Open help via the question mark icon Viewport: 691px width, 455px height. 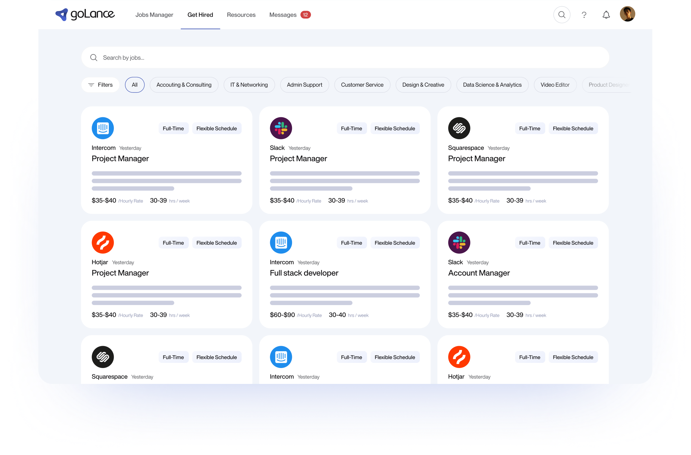pyautogui.click(x=584, y=15)
